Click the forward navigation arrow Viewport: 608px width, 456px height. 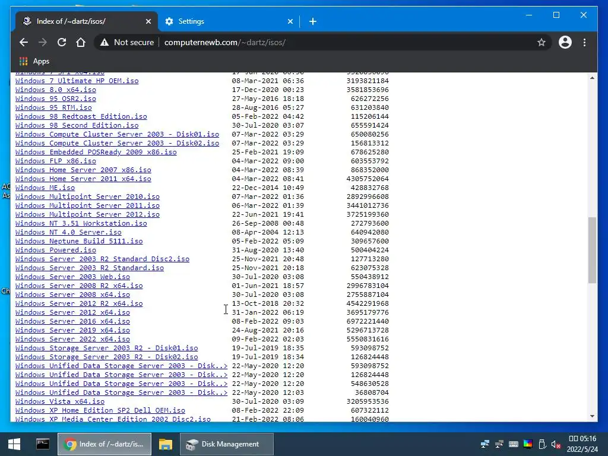coord(43,42)
